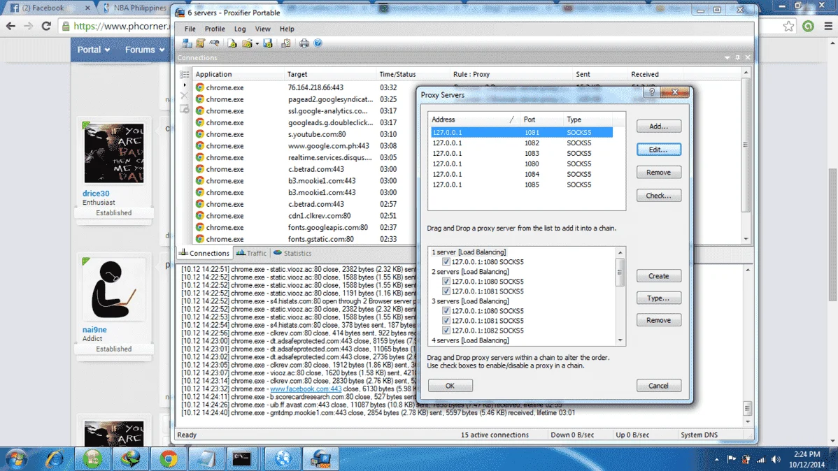
Task: Open the Help menu
Action: (x=287, y=29)
